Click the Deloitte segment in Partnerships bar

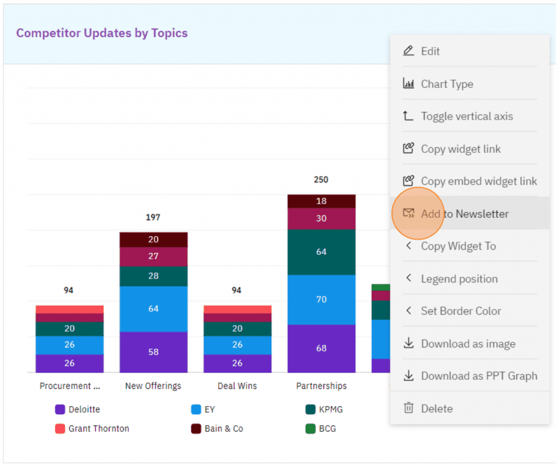tap(321, 348)
